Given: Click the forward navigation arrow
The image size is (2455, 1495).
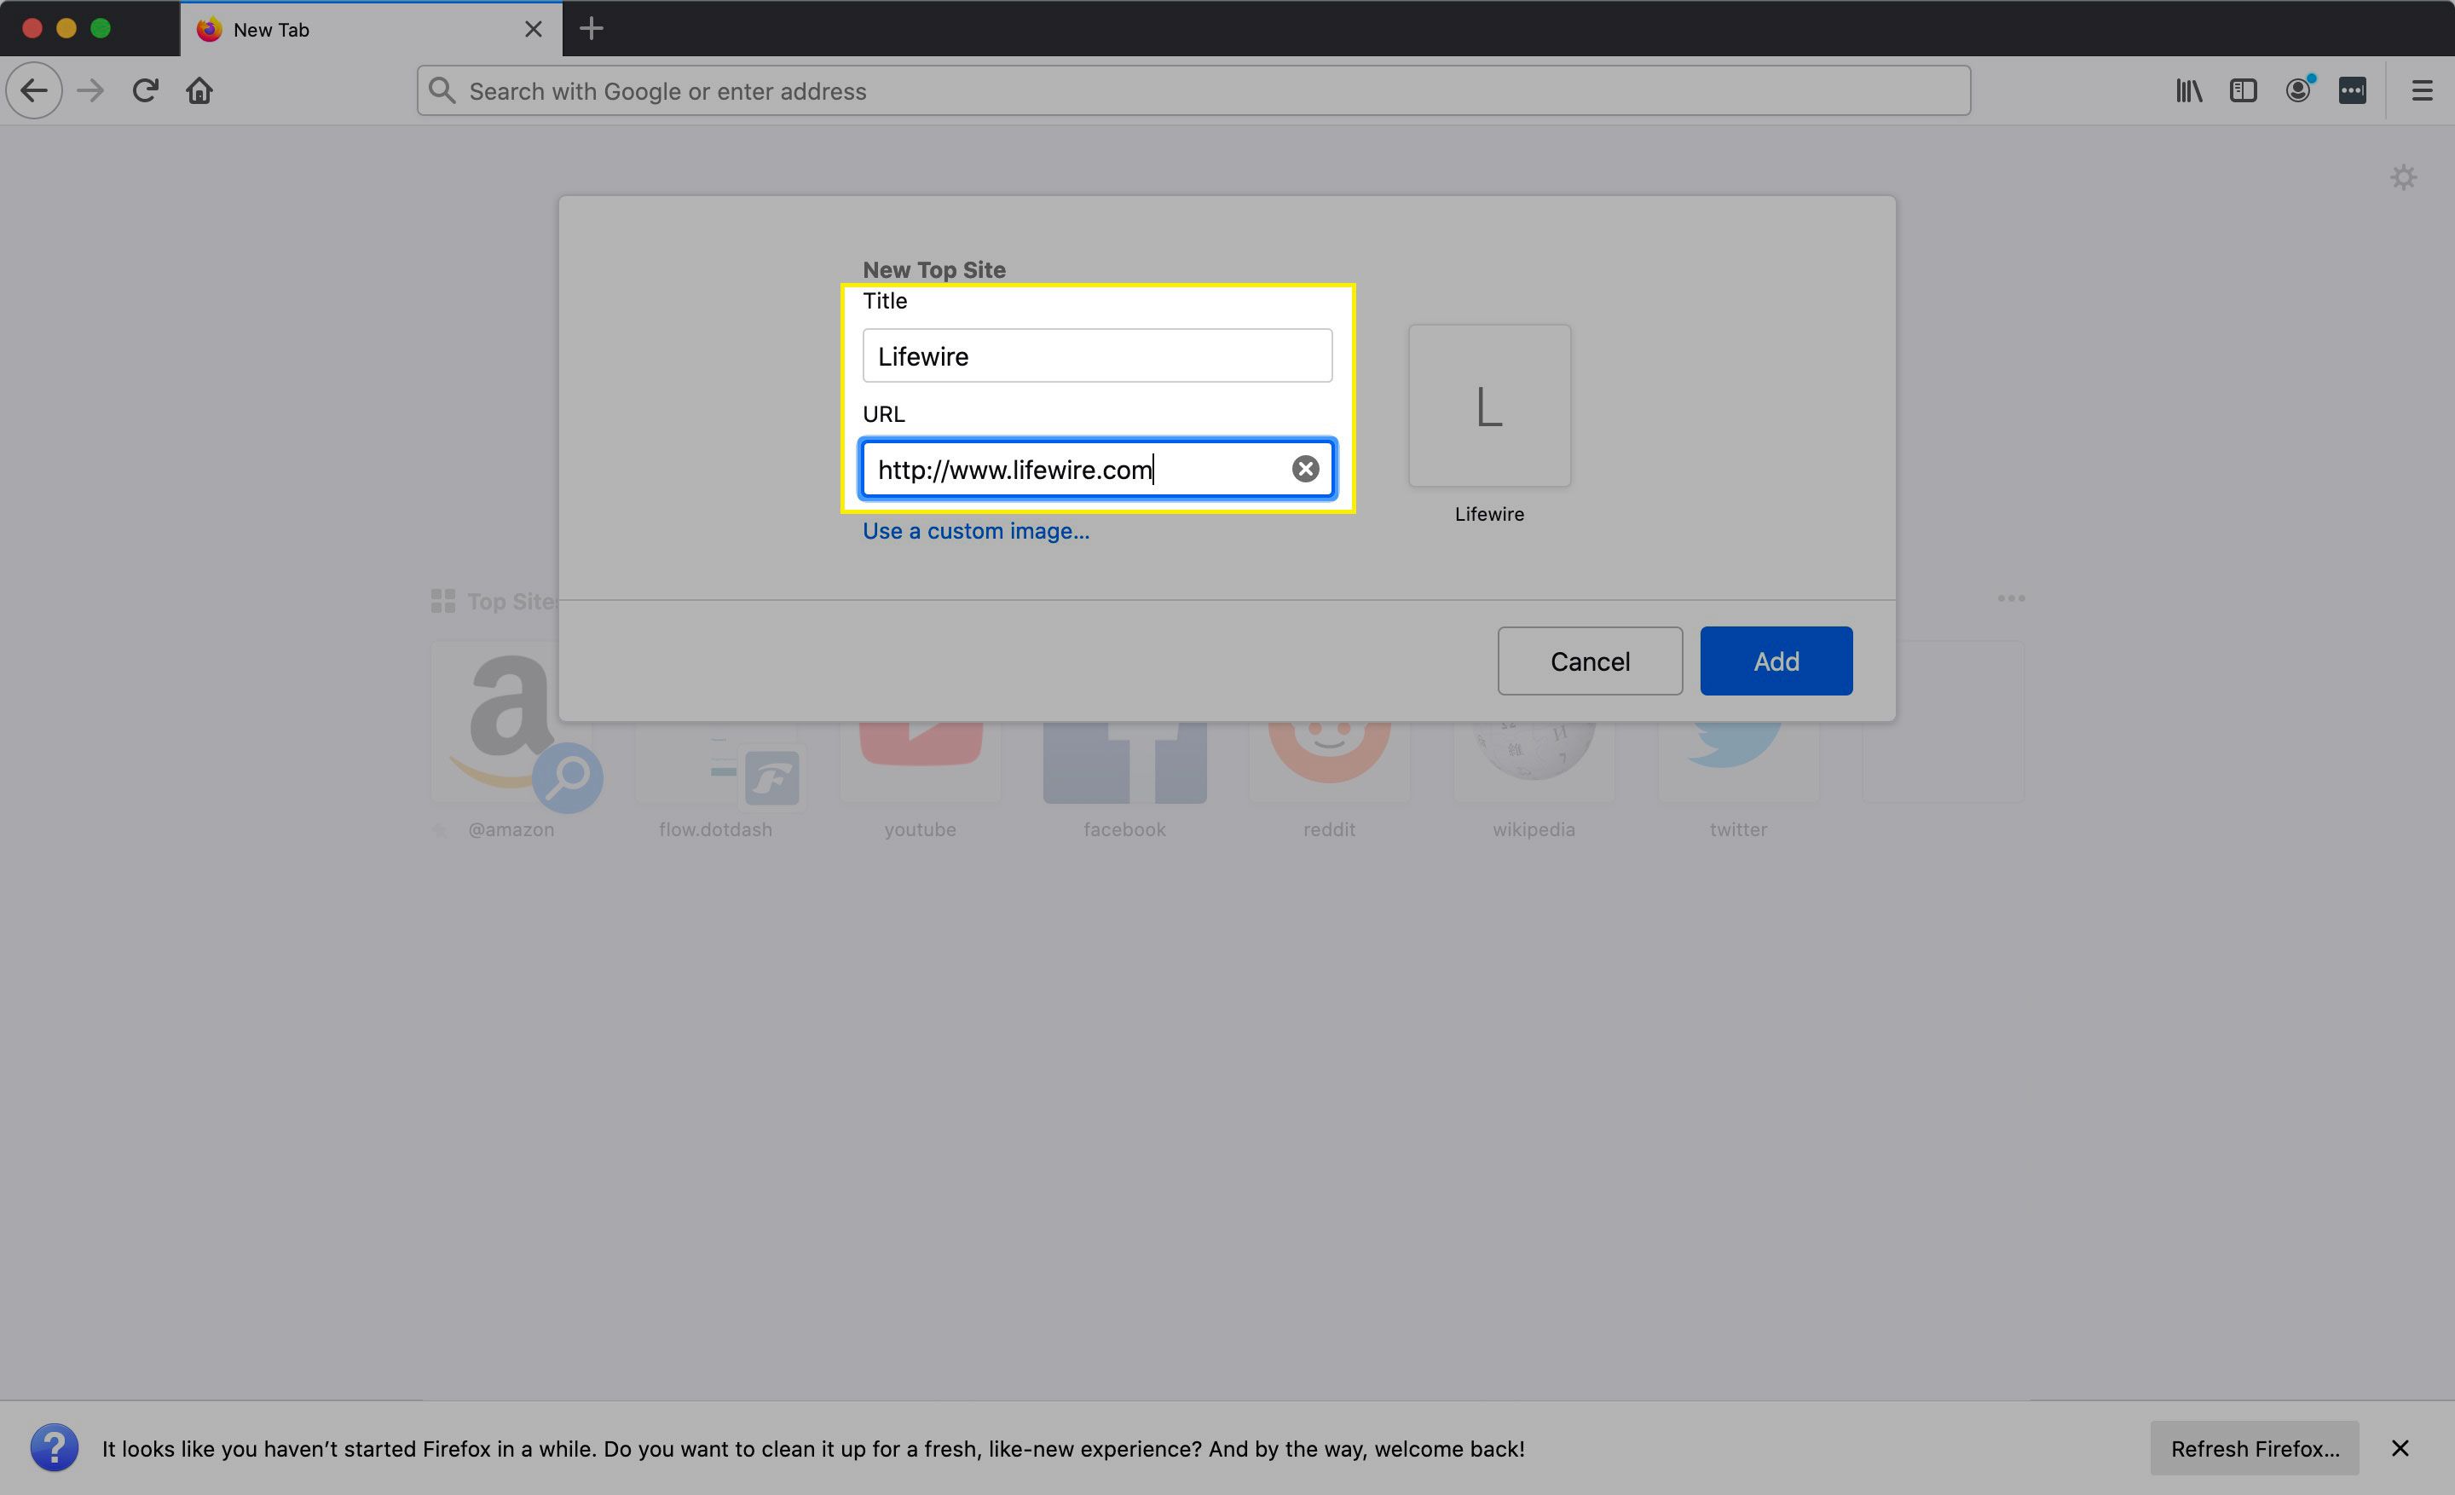Looking at the screenshot, I should click(x=90, y=90).
